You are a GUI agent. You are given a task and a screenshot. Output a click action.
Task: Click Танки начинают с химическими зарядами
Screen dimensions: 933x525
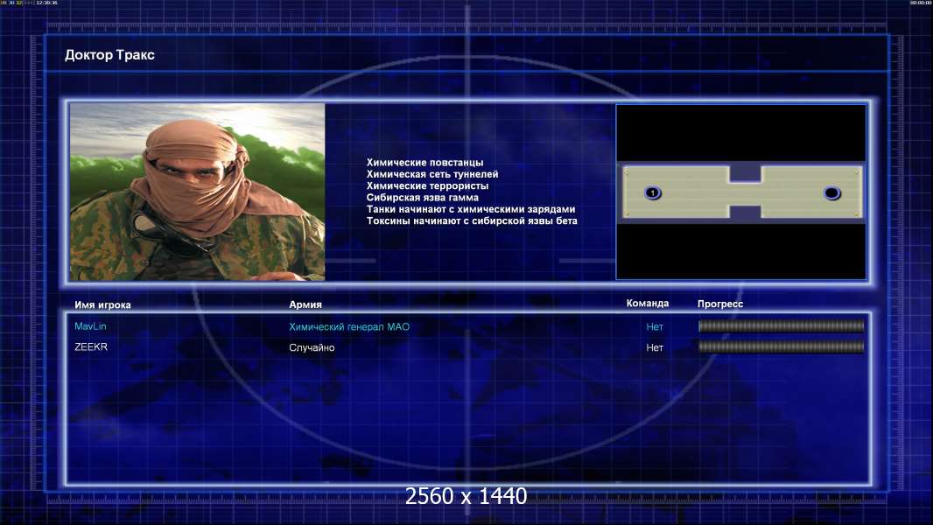471,209
